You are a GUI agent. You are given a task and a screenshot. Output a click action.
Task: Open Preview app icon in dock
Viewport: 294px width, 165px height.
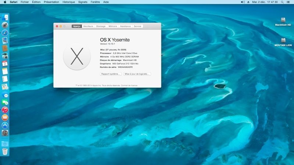pos(5,87)
